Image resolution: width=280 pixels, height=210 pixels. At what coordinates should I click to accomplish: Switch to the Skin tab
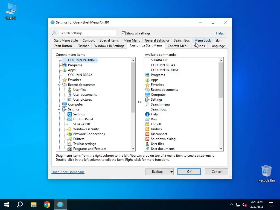pyautogui.click(x=218, y=40)
